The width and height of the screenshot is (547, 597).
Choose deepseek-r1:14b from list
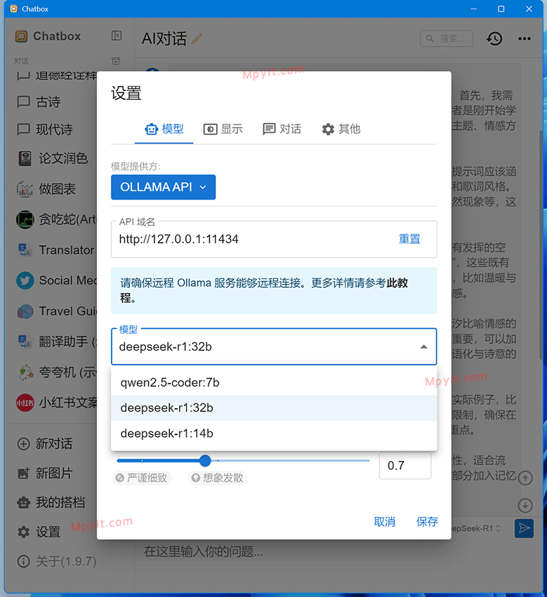[274, 434]
